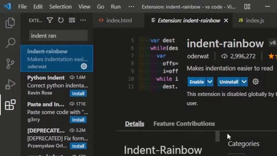This screenshot has width=277, height=156.
Task: Open the Go menu
Action: pyautogui.click(x=100, y=7)
